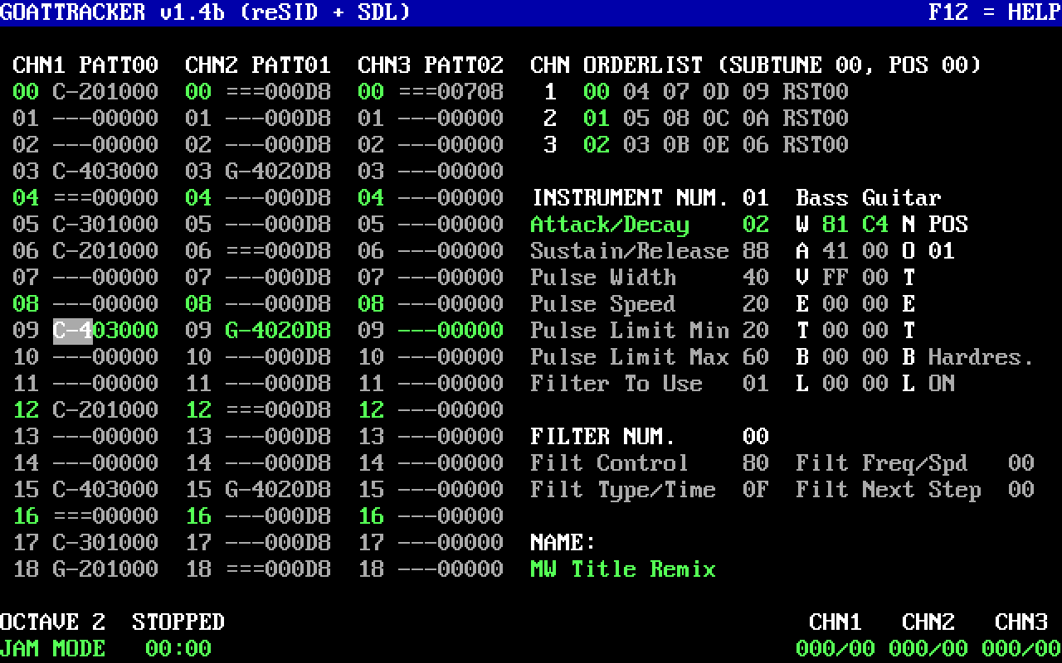Select orderlist channel 3 entry 0E

point(716,145)
